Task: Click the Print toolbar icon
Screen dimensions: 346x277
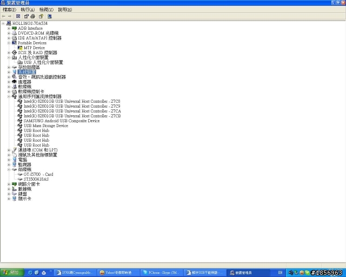Action: point(32,16)
